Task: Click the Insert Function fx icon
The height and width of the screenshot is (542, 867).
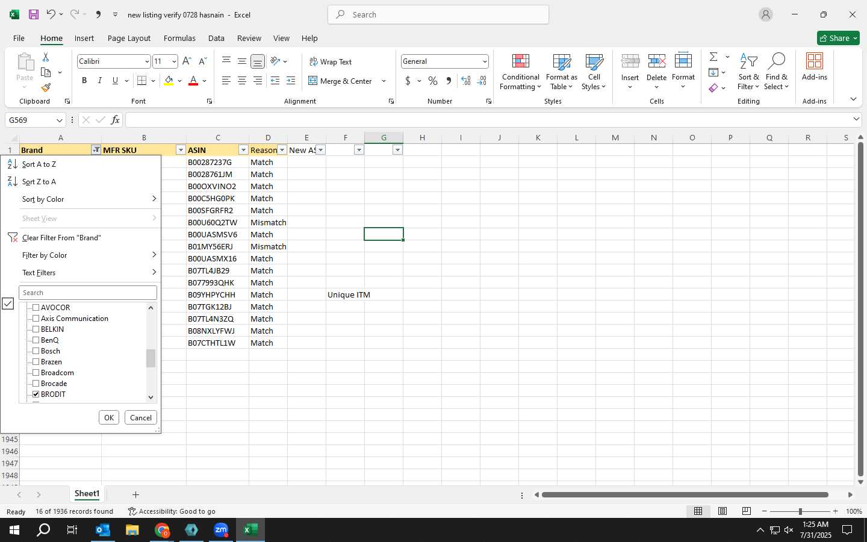Action: pos(115,120)
